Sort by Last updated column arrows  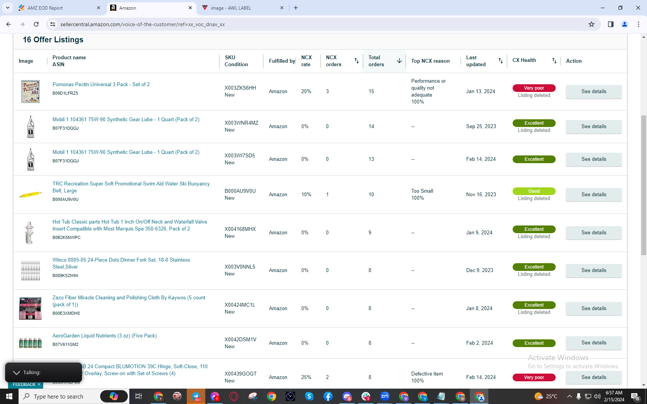point(501,61)
